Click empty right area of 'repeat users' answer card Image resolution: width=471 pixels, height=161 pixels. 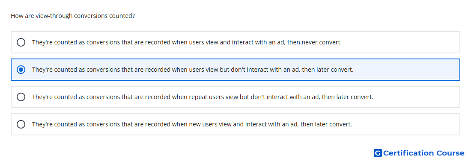(x=417, y=97)
